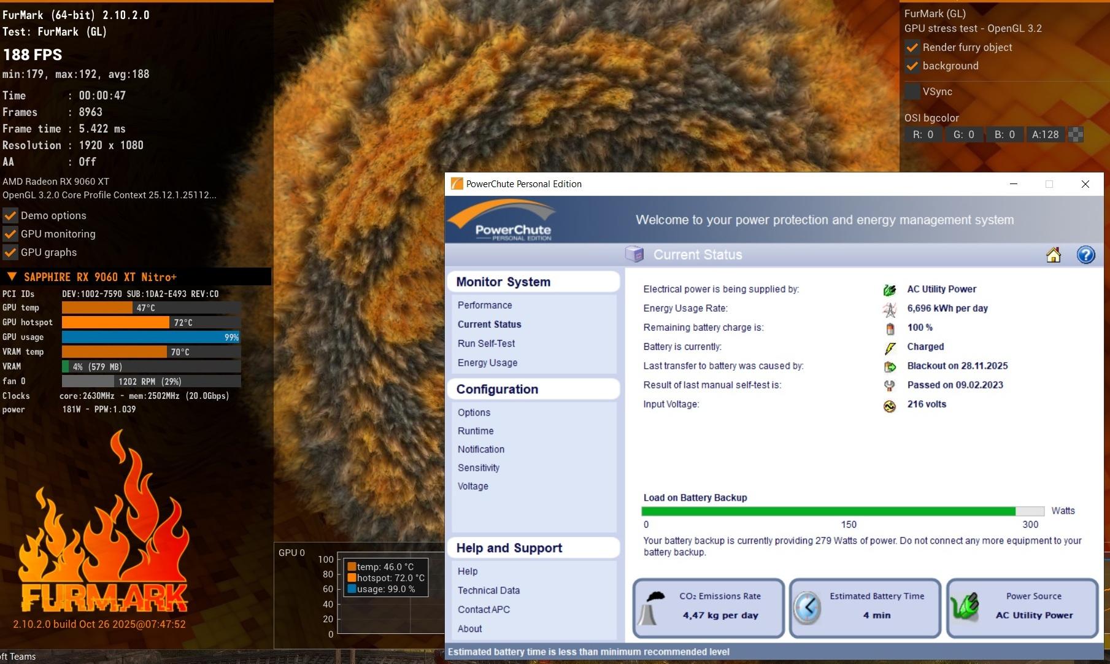Open the blue Help question mark icon

tap(1085, 255)
